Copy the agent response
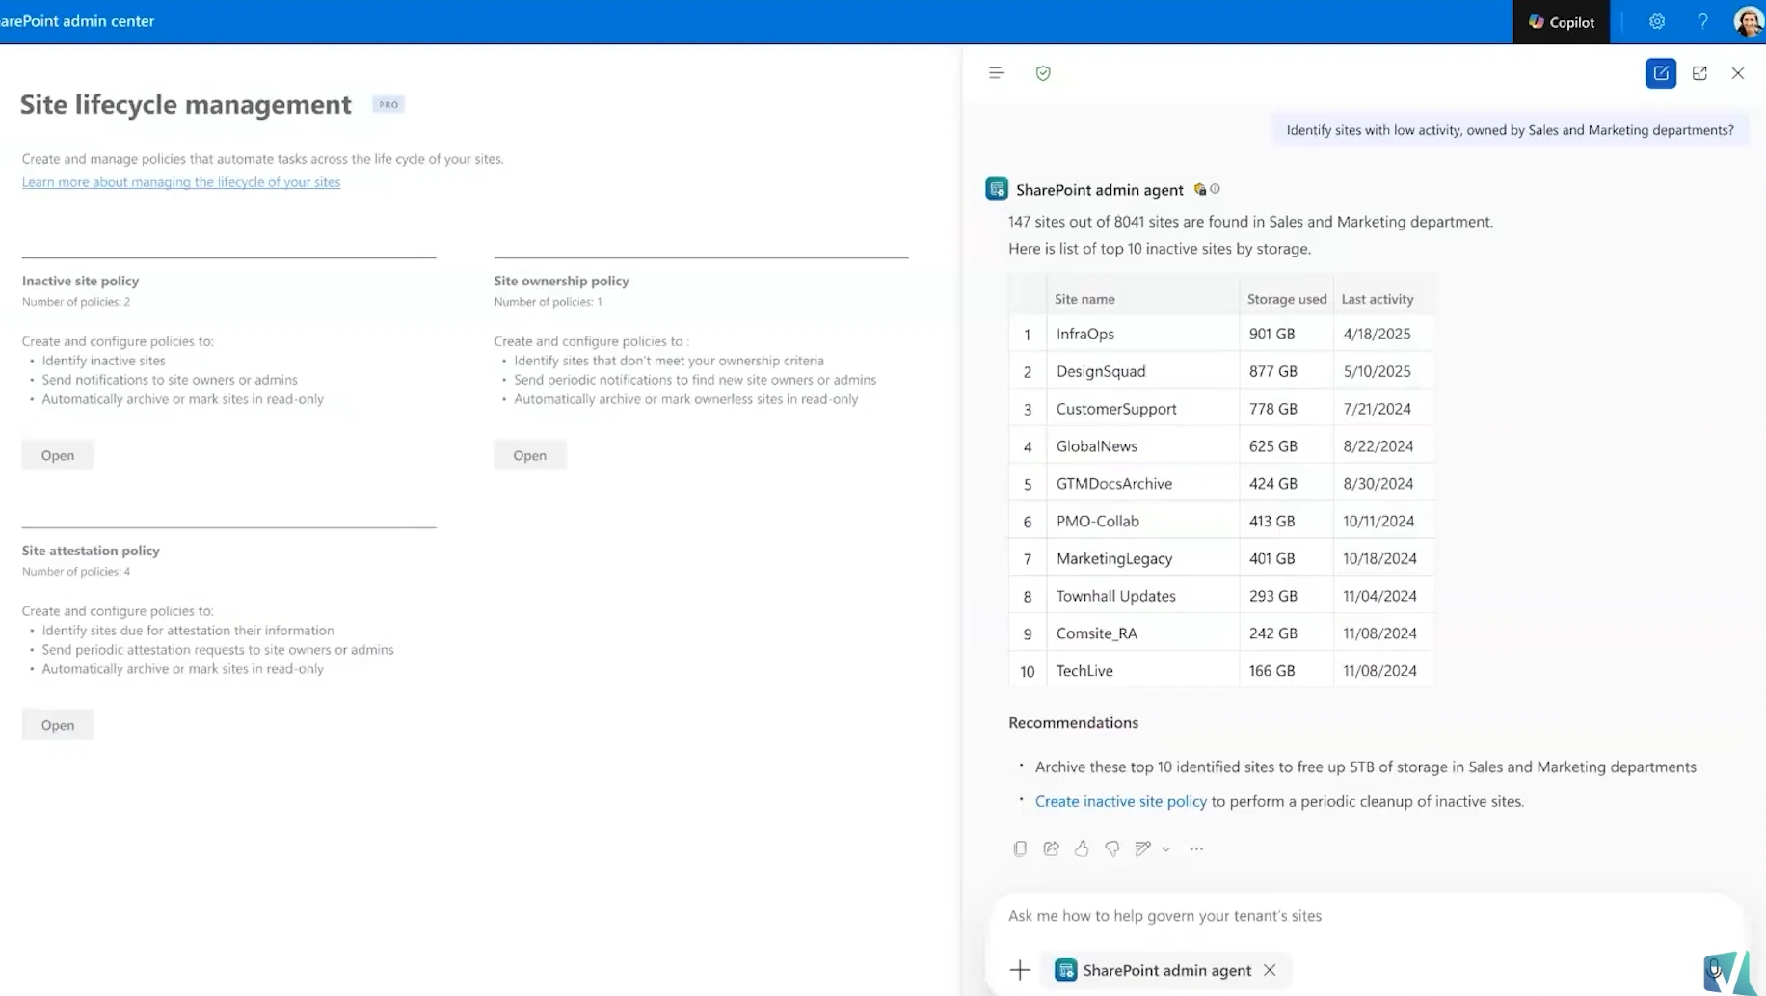Screen dimensions: 1766x996 coord(1020,848)
